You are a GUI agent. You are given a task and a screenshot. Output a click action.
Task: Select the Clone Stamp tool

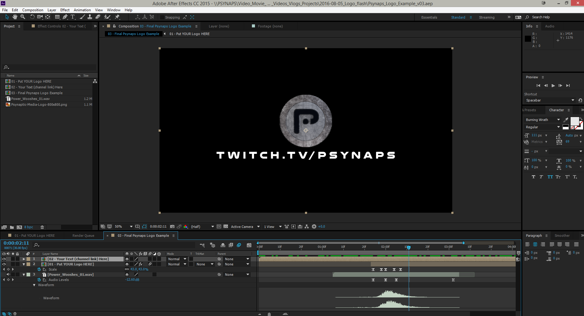point(90,17)
